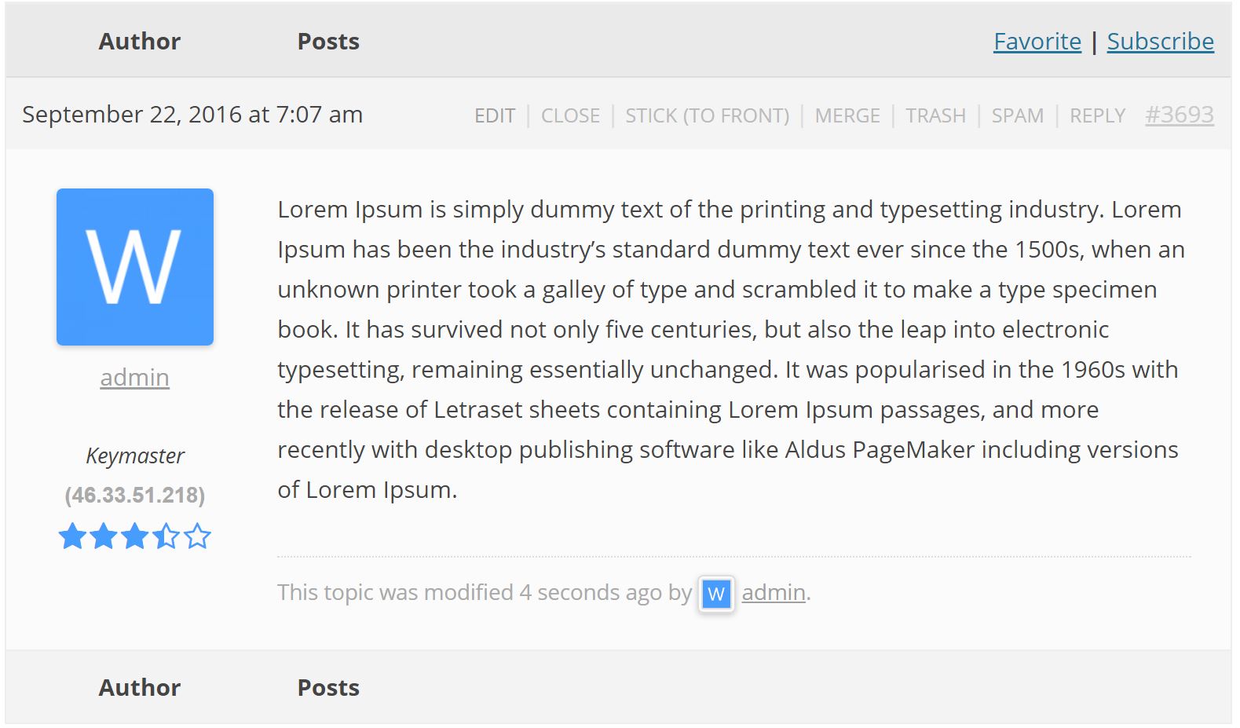Edit the topic post
The width and height of the screenshot is (1240, 728).
(495, 115)
